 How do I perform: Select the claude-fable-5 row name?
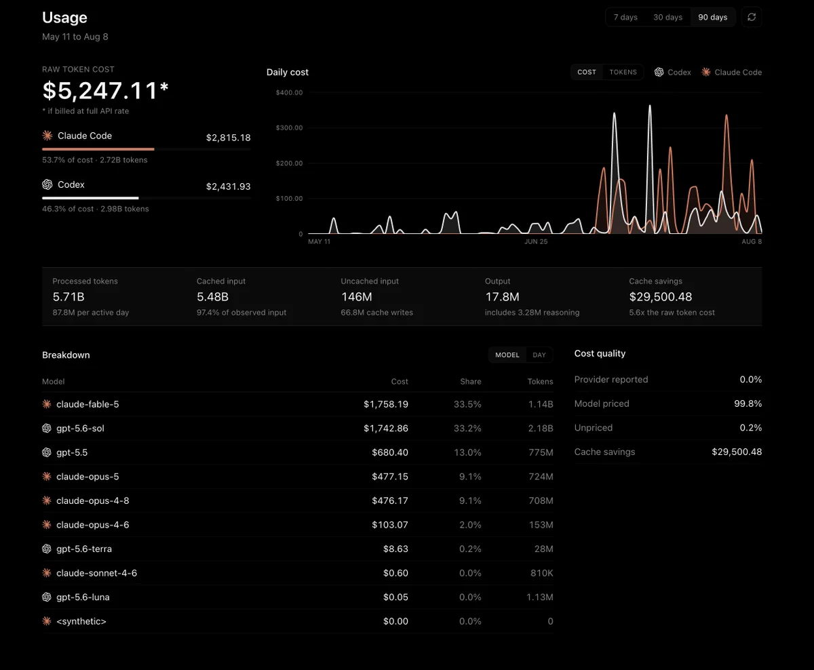[88, 404]
